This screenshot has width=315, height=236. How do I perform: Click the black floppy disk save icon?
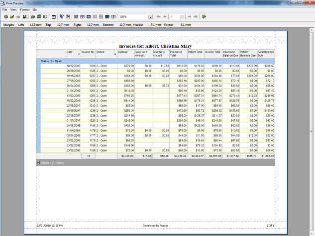pos(24,16)
